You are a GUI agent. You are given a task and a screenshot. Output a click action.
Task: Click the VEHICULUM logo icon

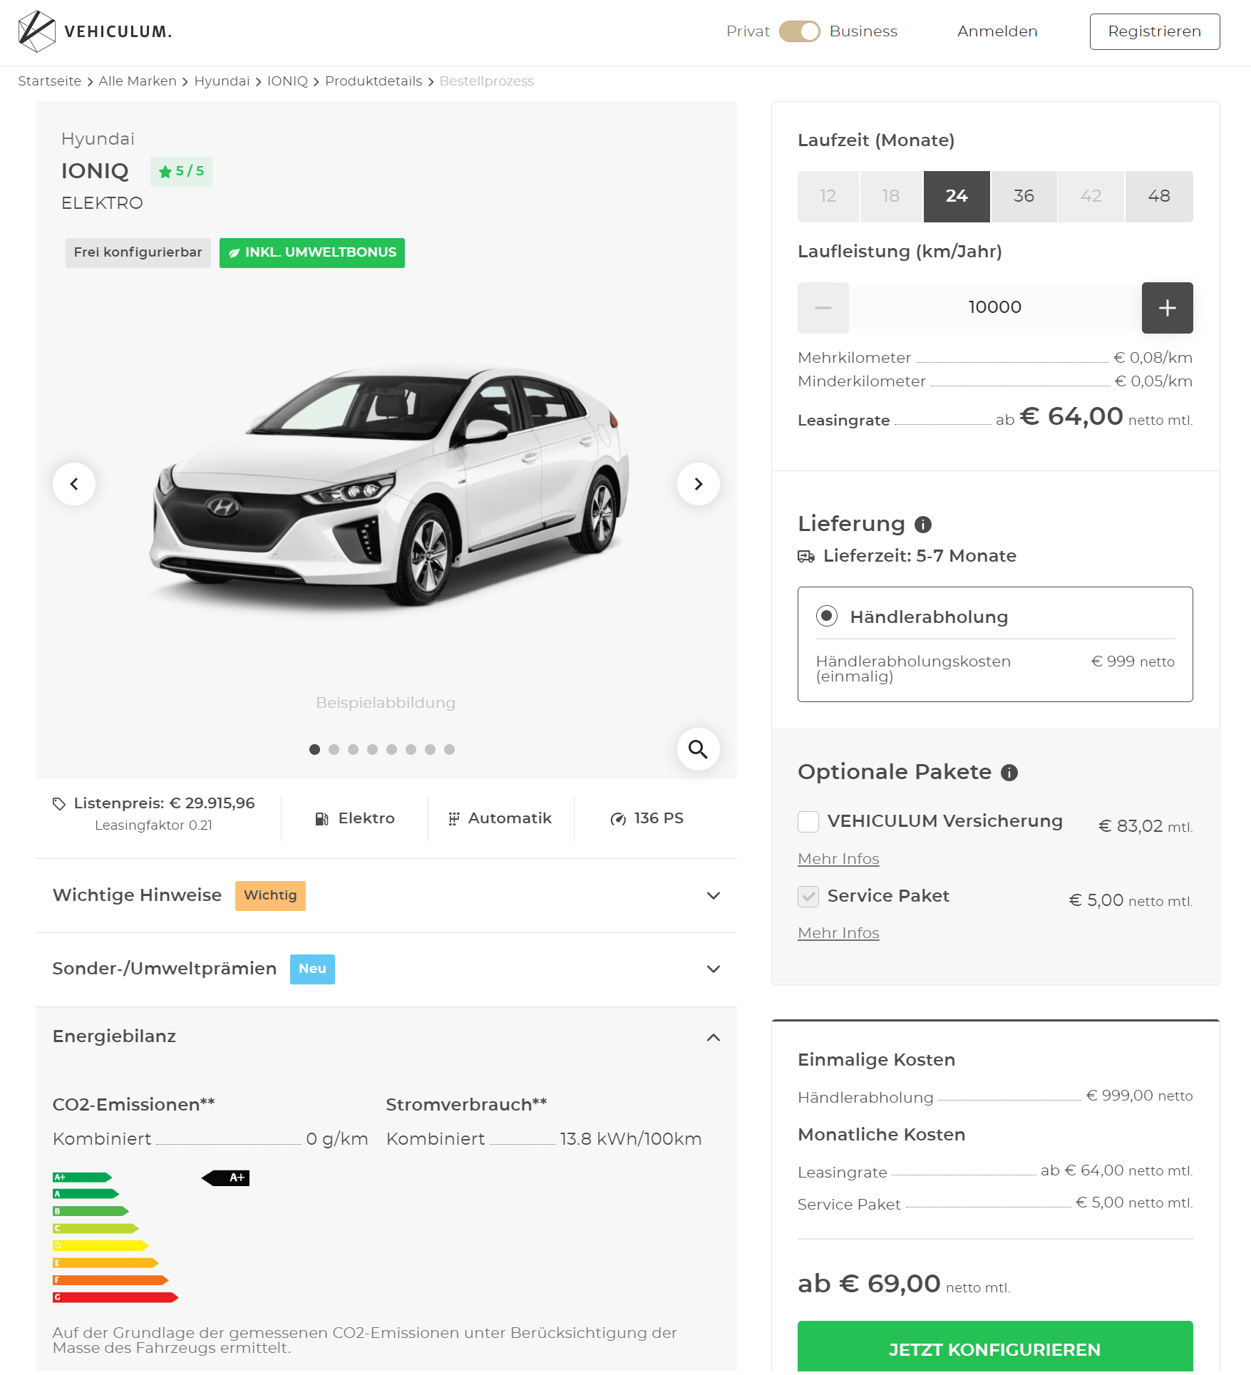pos(36,31)
